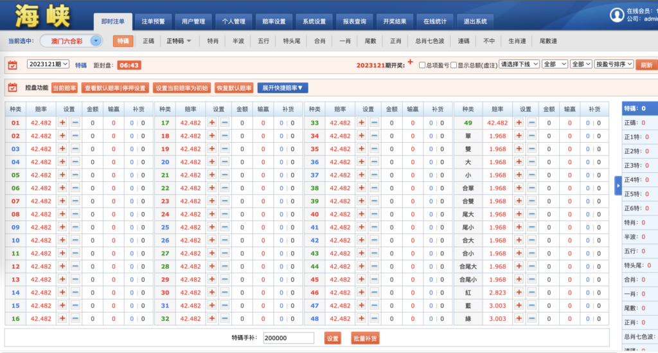The image size is (658, 353).
Task: Switch to the 赔率设置 tab
Action: tap(274, 21)
